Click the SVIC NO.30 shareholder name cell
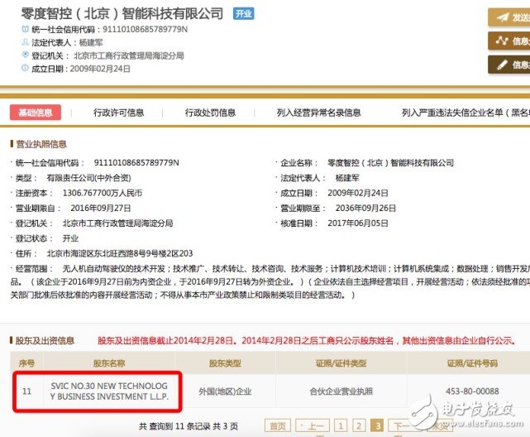The width and height of the screenshot is (530, 437). [109, 391]
